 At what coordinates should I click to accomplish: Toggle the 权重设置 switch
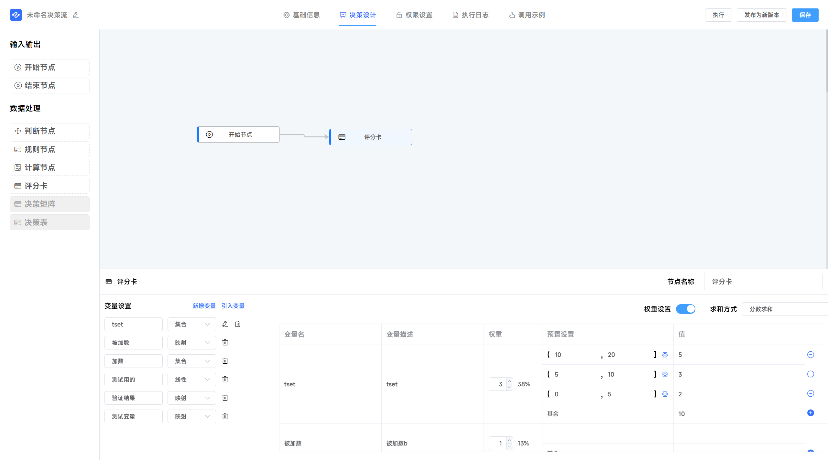click(685, 309)
